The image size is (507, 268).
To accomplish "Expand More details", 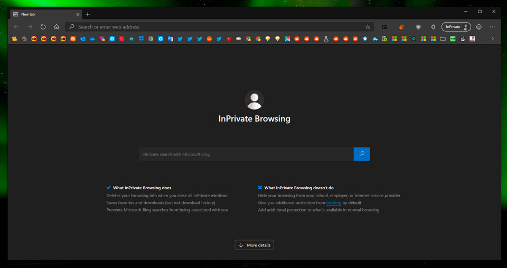I will click(254, 245).
